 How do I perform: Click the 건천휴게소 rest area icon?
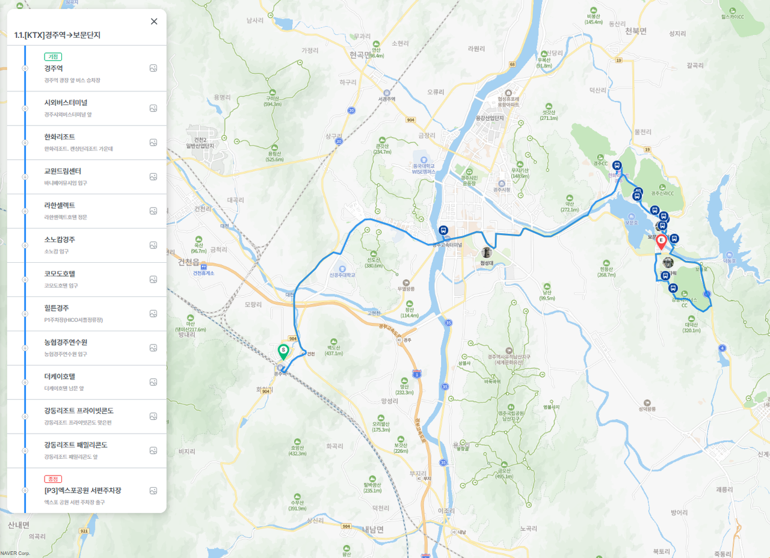pyautogui.click(x=204, y=266)
